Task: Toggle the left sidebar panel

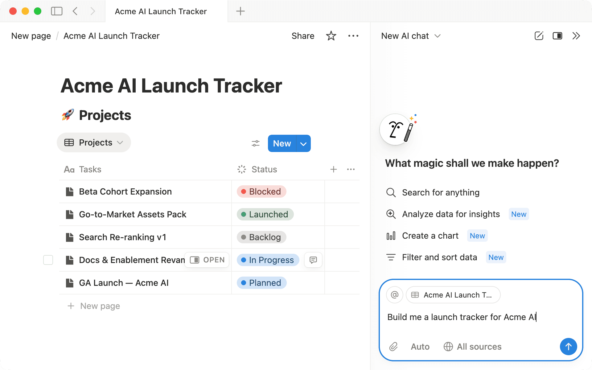Action: click(x=56, y=11)
